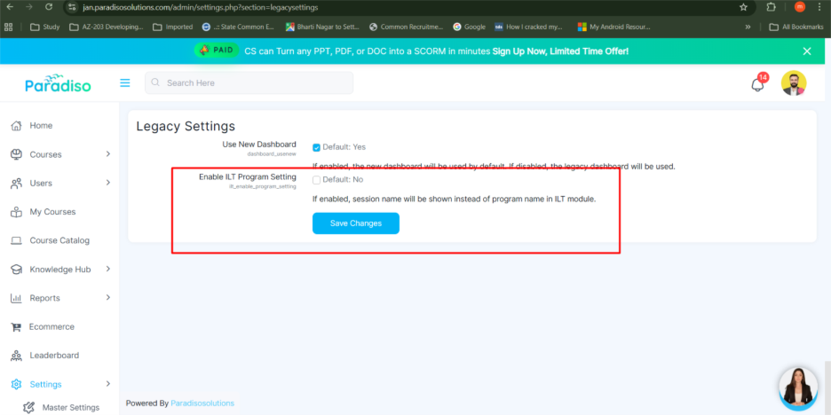831x415 pixels.
Task: Click the hamburger menu icon
Action: coord(125,82)
